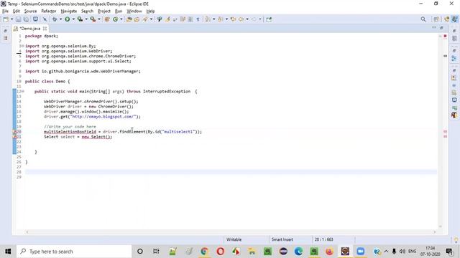Screen dimensions: 460x258
Task: Click the Open Perspective icon
Action: click(x=436, y=19)
